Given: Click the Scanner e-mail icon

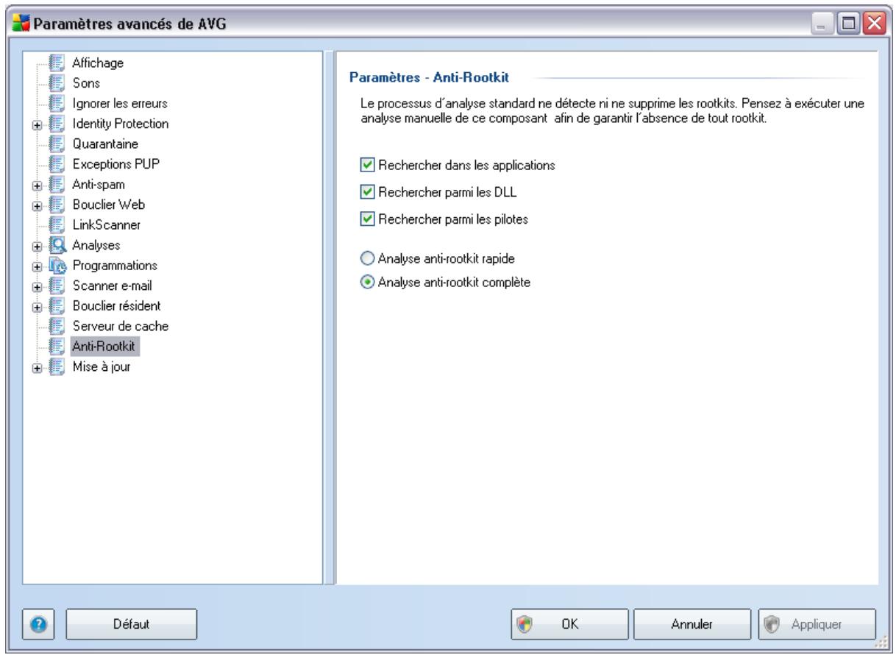Looking at the screenshot, I should coord(57,284).
